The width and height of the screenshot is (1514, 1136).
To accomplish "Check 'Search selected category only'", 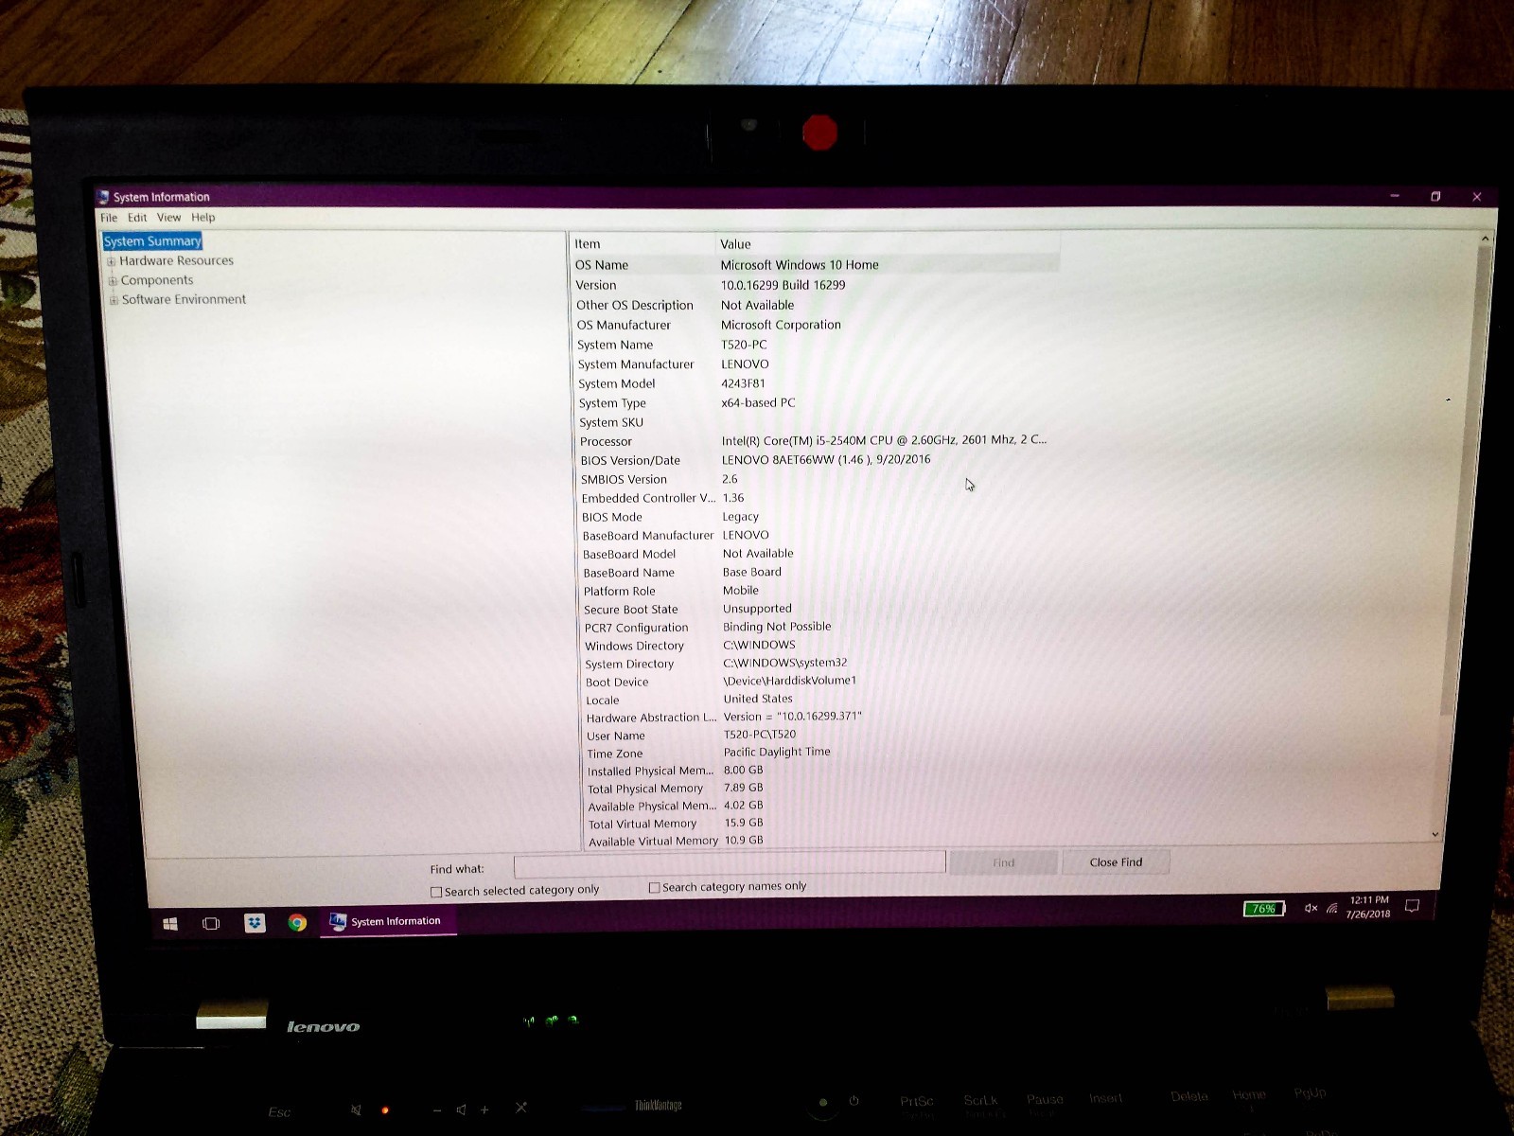I will click(436, 892).
